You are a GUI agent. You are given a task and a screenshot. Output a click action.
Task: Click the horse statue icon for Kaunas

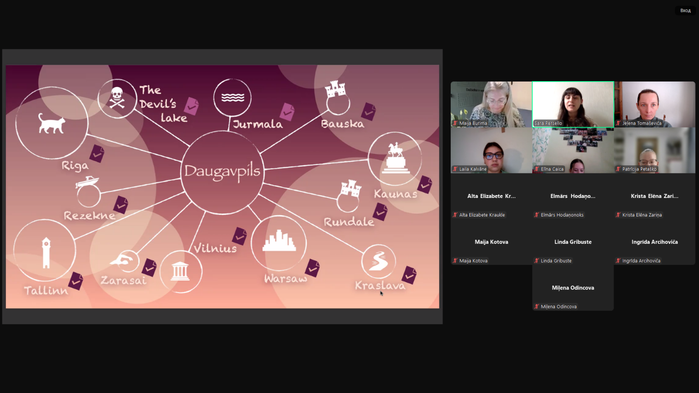click(x=395, y=158)
